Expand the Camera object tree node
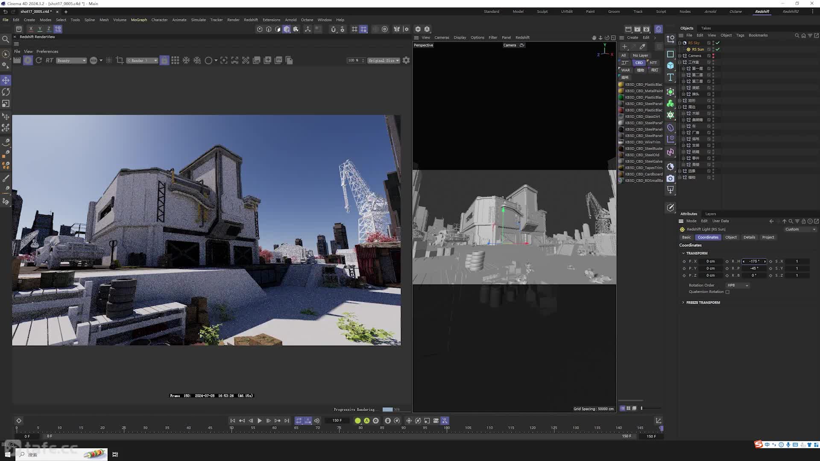 (x=680, y=56)
